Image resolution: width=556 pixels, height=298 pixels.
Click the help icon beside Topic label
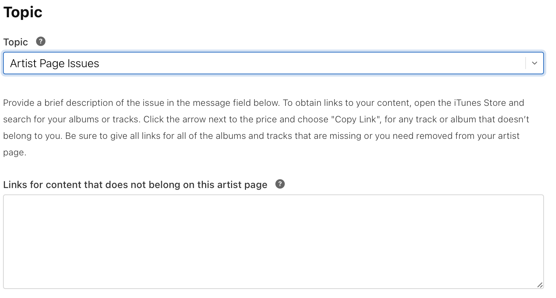(x=41, y=41)
